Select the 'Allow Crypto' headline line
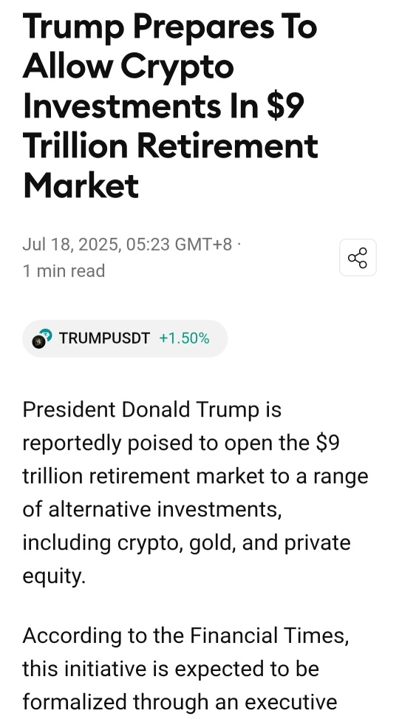Image resolution: width=399 pixels, height=719 pixels. [x=129, y=67]
